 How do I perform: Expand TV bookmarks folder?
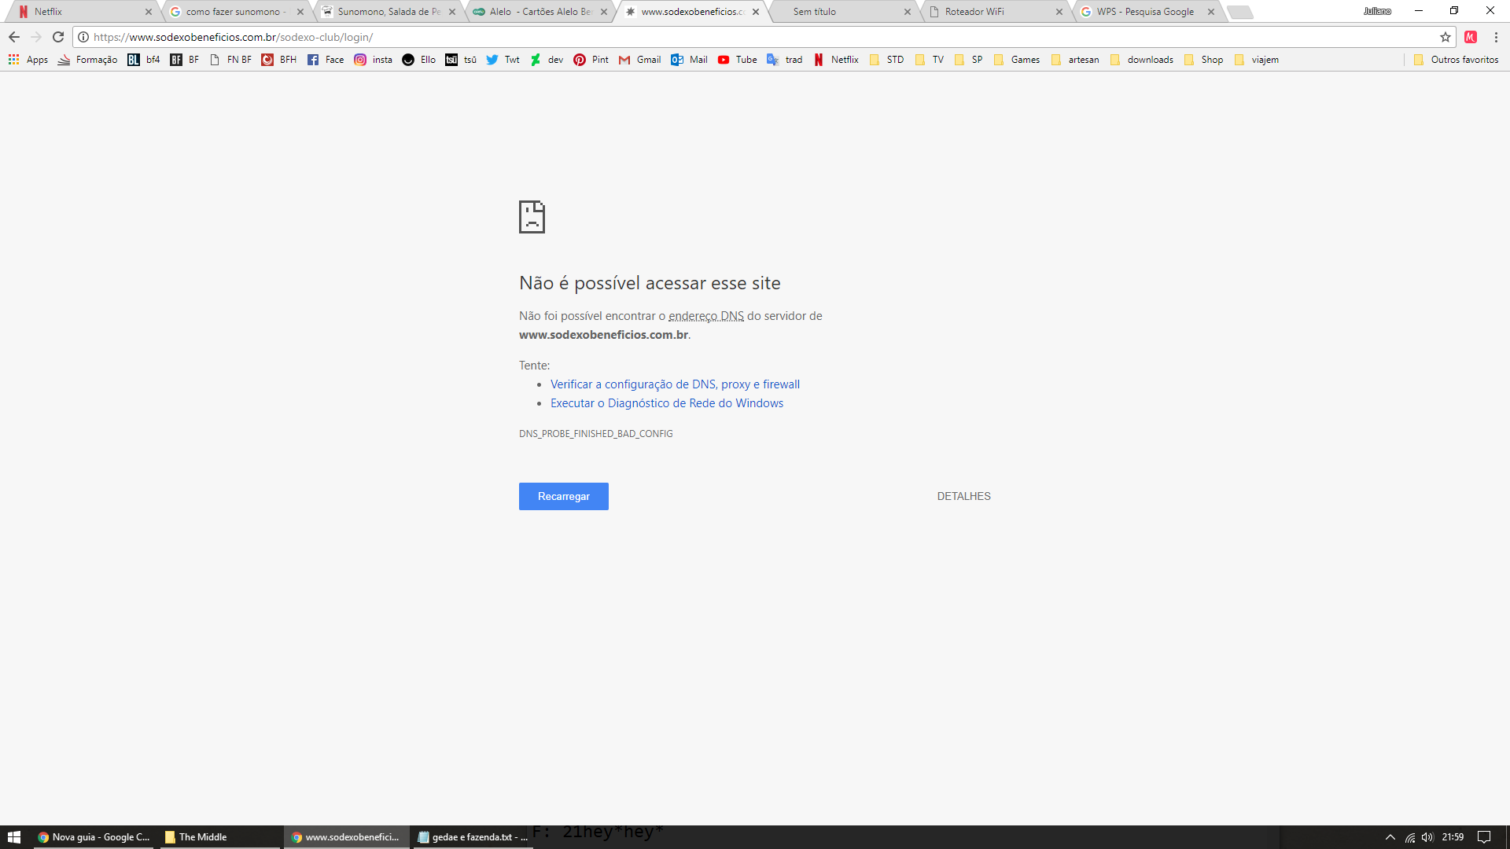tap(929, 60)
